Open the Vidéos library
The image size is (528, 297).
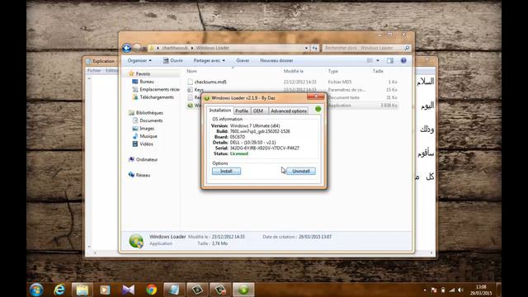[x=147, y=144]
